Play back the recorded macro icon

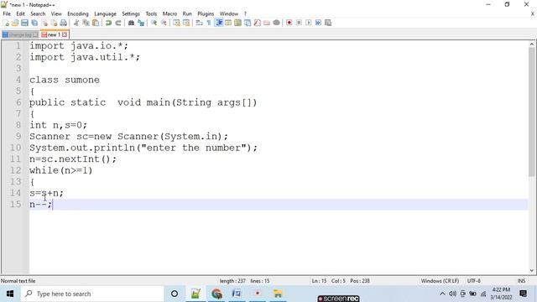(309, 23)
